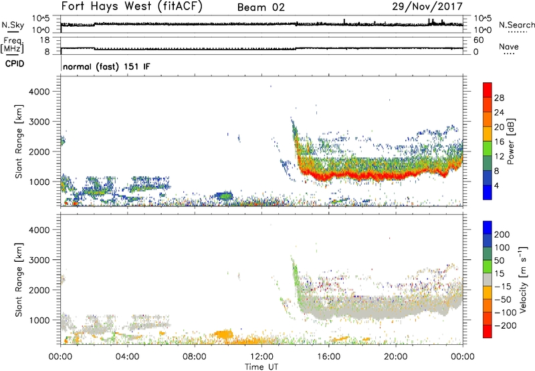535x371 pixels.
Task: Click the 'CPID' label
Action: 15,64
